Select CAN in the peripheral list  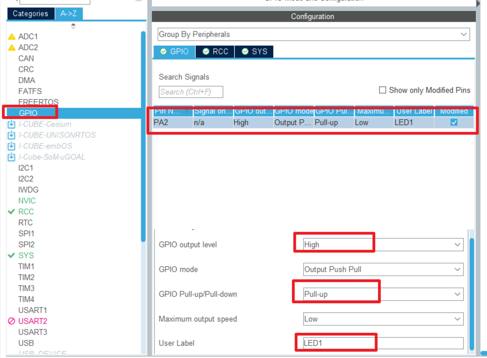(x=26, y=59)
